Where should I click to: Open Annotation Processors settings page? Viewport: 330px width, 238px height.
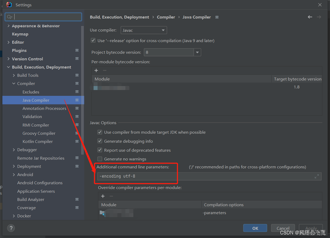tap(44, 108)
